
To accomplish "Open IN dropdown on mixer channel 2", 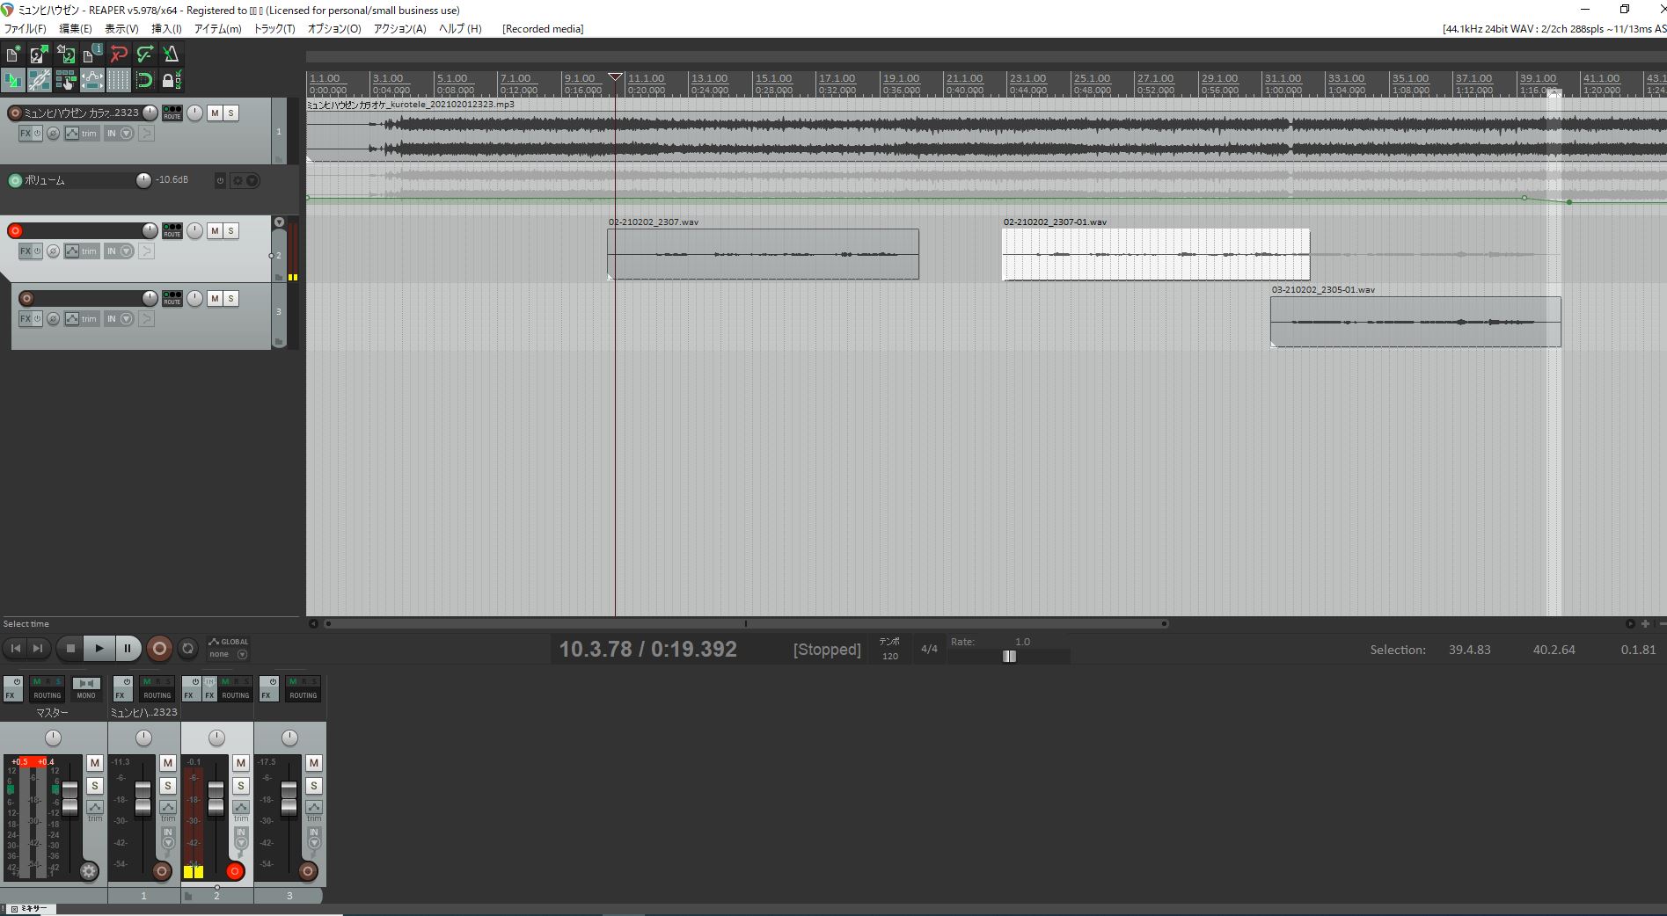I will pos(241,837).
